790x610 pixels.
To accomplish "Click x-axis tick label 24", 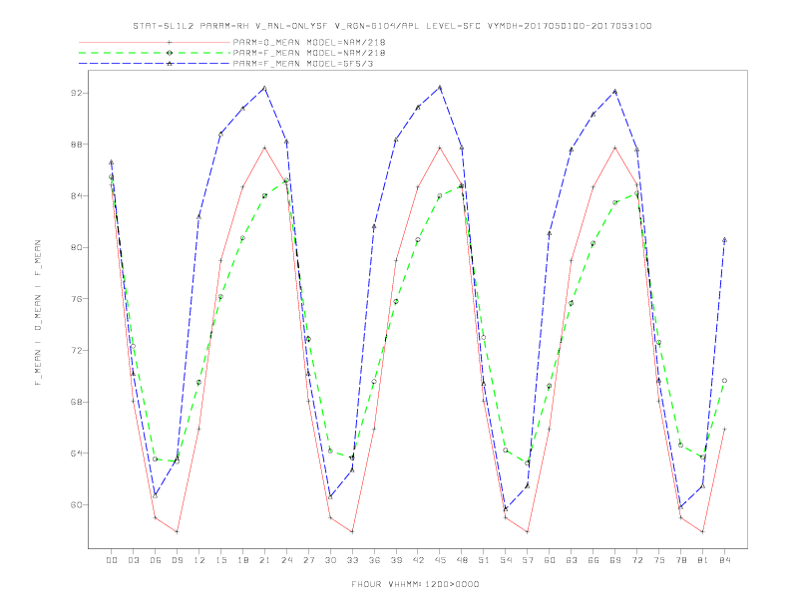I will pos(286,560).
